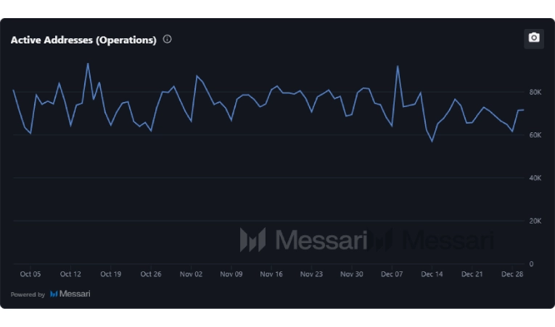Click the Dec 28 x-axis label
The height and width of the screenshot is (327, 555).
click(512, 274)
